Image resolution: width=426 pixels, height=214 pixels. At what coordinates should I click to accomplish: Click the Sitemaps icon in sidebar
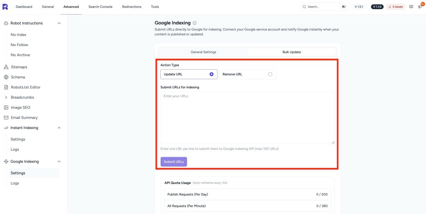point(6,67)
